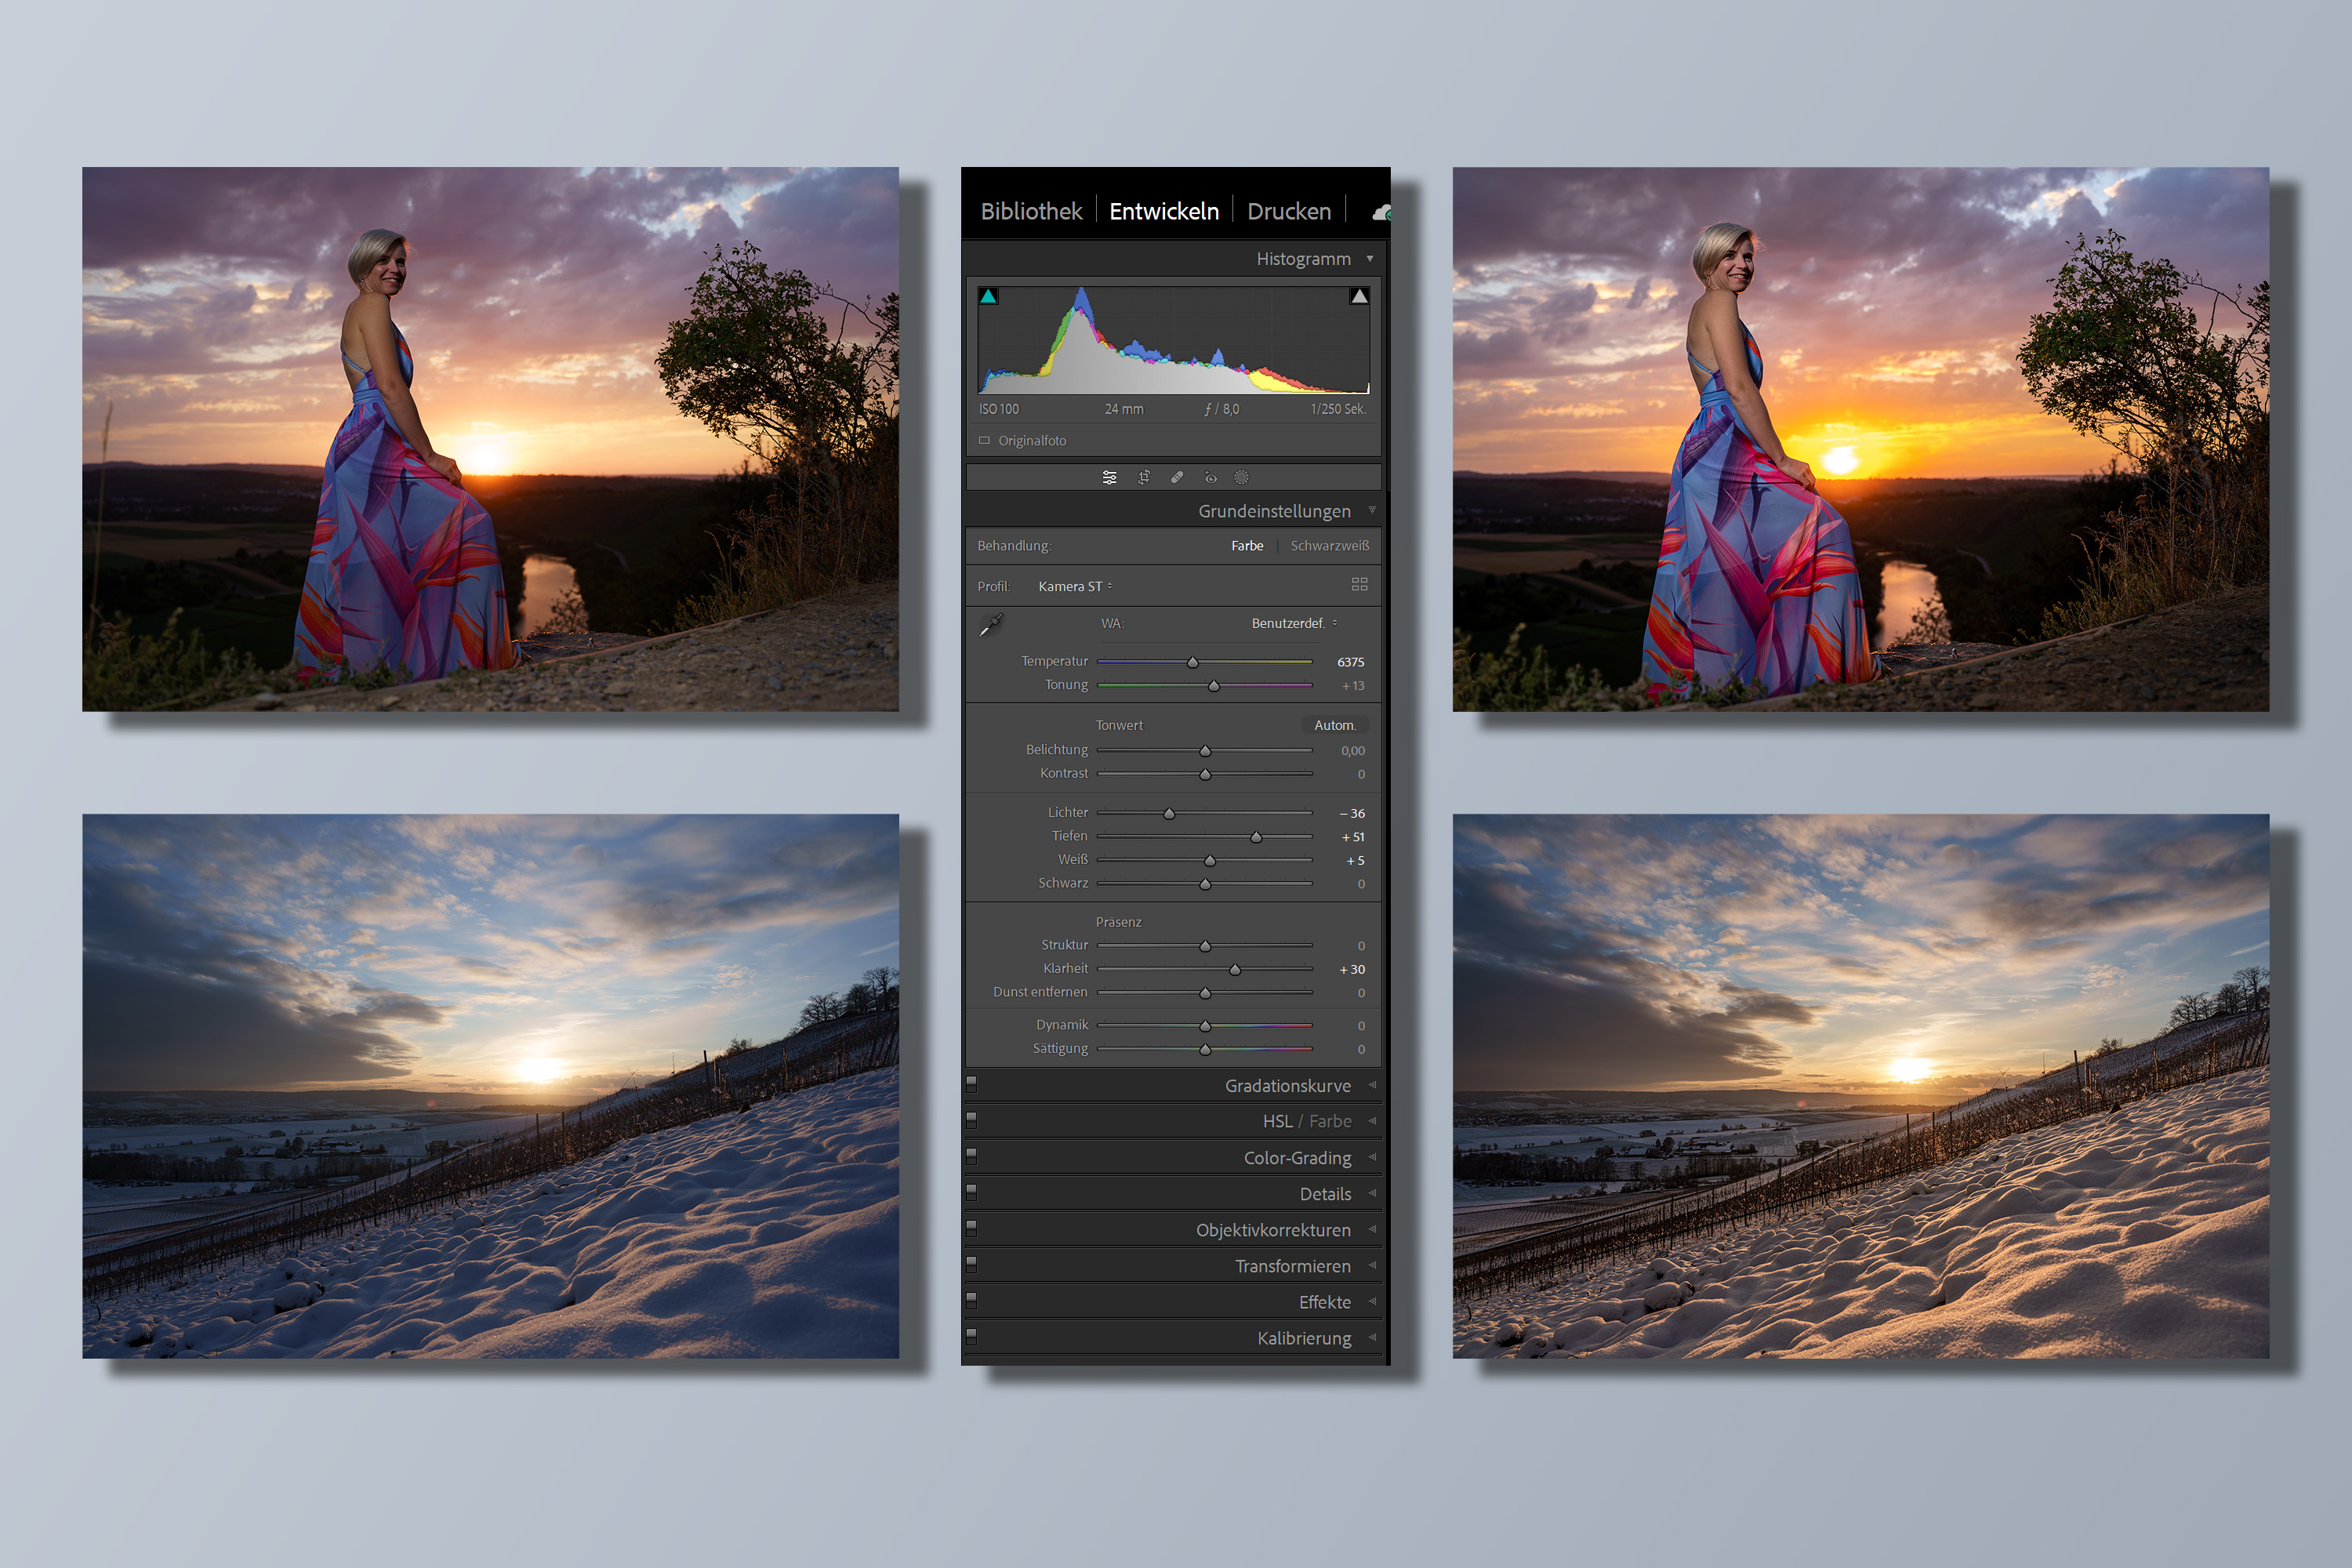The width and height of the screenshot is (2352, 1568).
Task: Select the Crop overlay tool
Action: pyautogui.click(x=1144, y=478)
